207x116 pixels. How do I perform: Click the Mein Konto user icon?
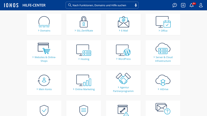(x=44, y=80)
